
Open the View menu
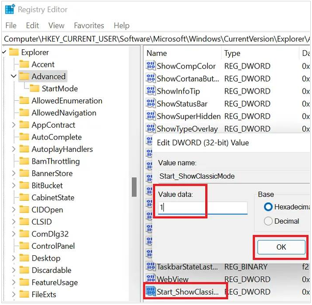[x=56, y=26]
